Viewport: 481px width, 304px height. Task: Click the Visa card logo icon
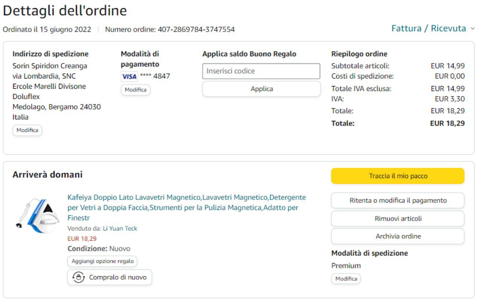click(x=129, y=76)
